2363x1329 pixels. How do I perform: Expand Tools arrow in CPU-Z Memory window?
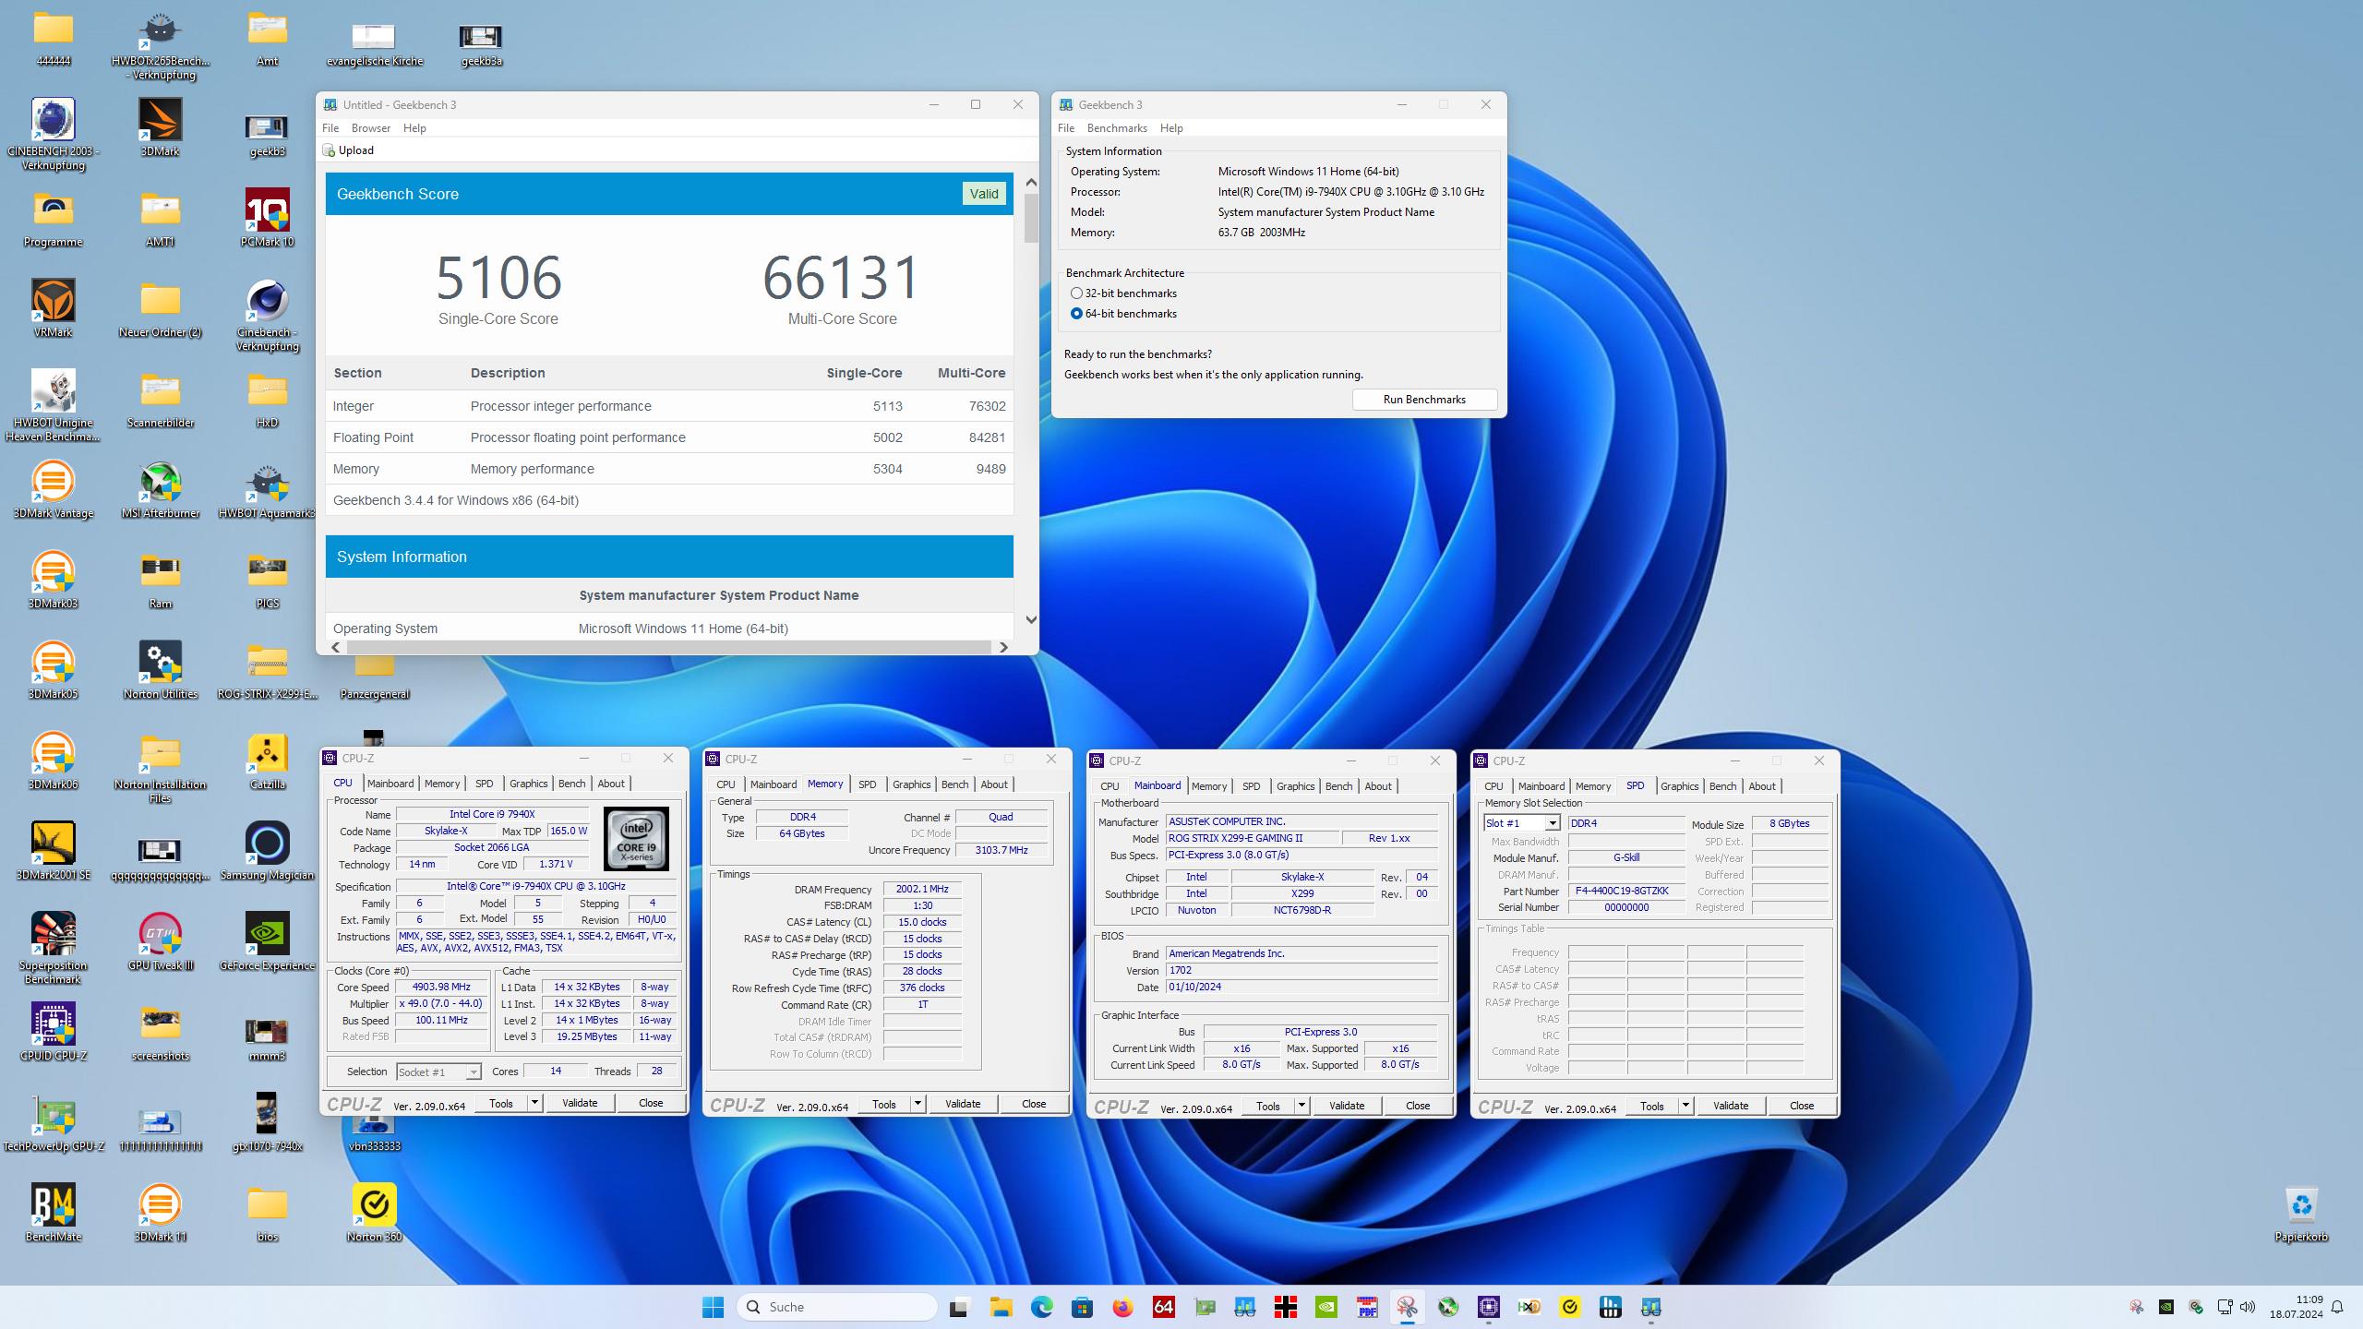917,1104
